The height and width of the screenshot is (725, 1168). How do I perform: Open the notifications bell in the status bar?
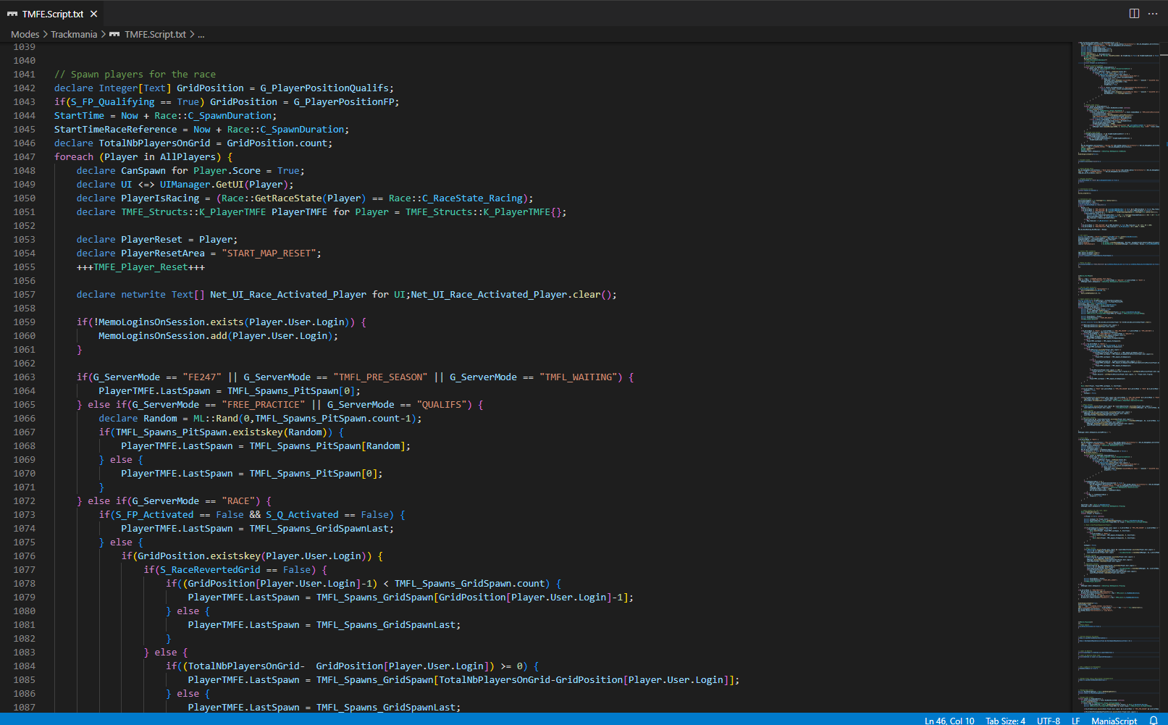(x=1154, y=720)
